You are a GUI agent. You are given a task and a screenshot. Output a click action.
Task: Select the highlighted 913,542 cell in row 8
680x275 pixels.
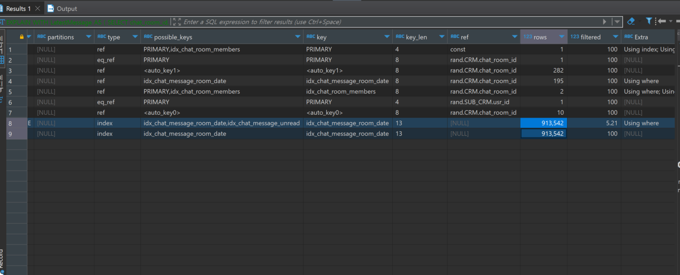pos(544,123)
